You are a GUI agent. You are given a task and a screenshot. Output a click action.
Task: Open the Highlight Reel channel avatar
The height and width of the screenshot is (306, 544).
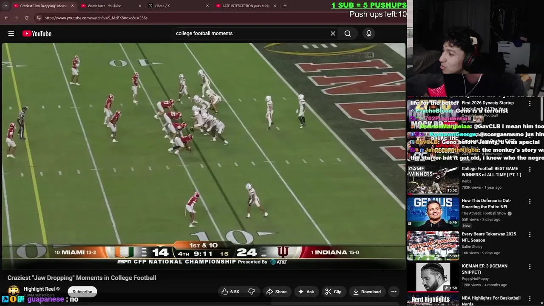14,292
